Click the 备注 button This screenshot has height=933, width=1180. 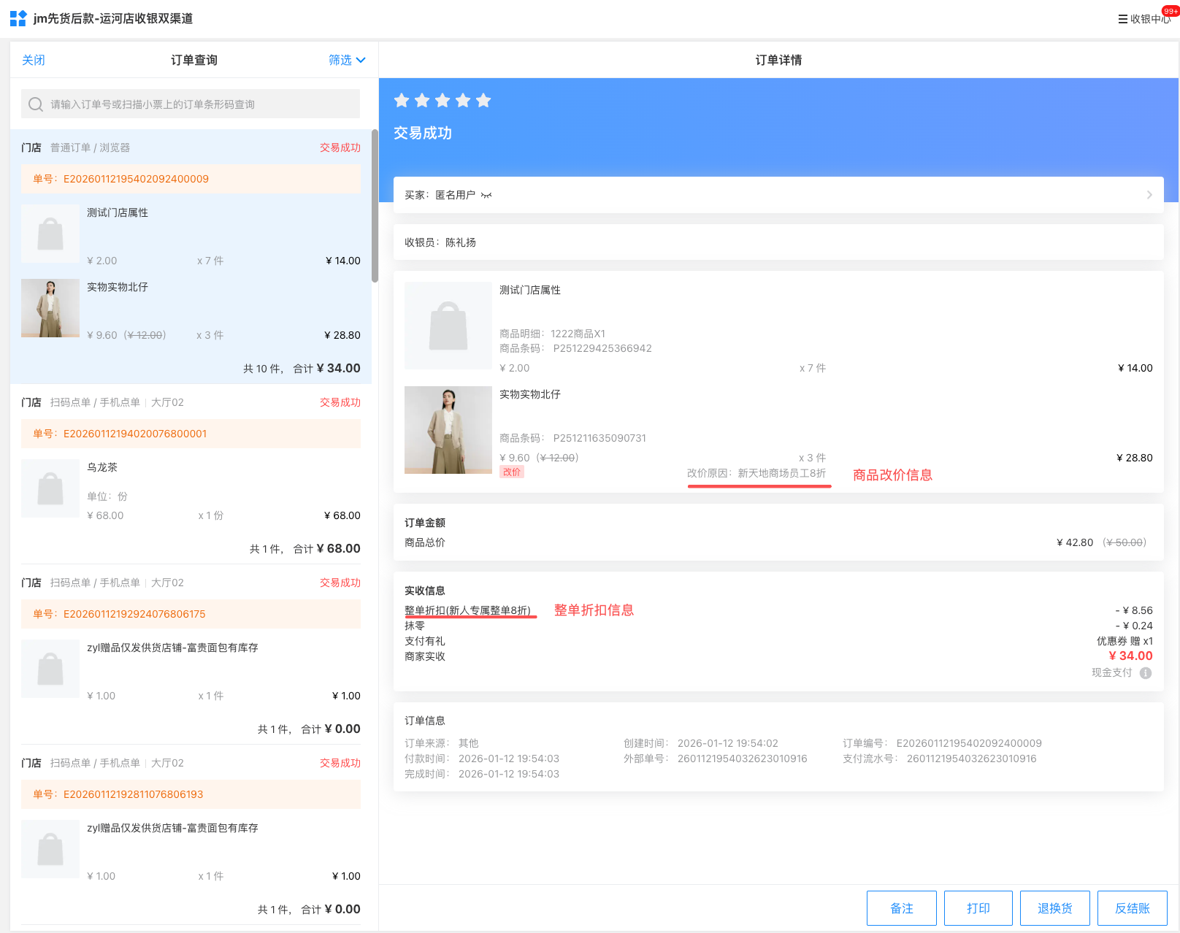(x=901, y=908)
